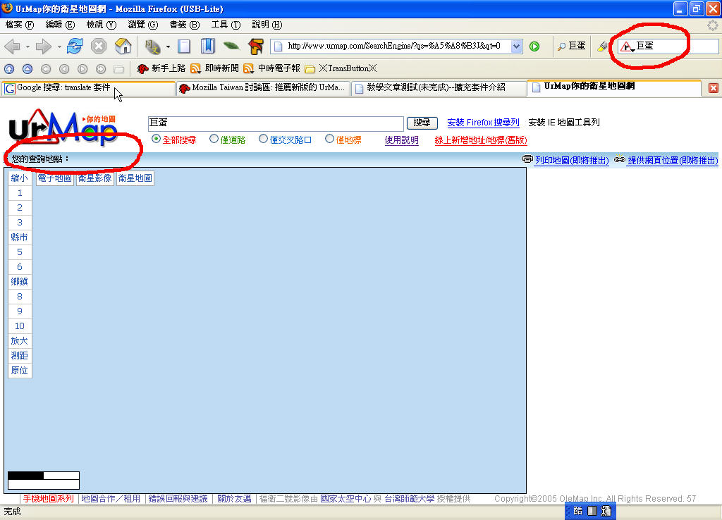Viewport: 722px width, 520px height.
Task: Open the 中時電子報 RSS feed bookmark
Action: click(272, 68)
